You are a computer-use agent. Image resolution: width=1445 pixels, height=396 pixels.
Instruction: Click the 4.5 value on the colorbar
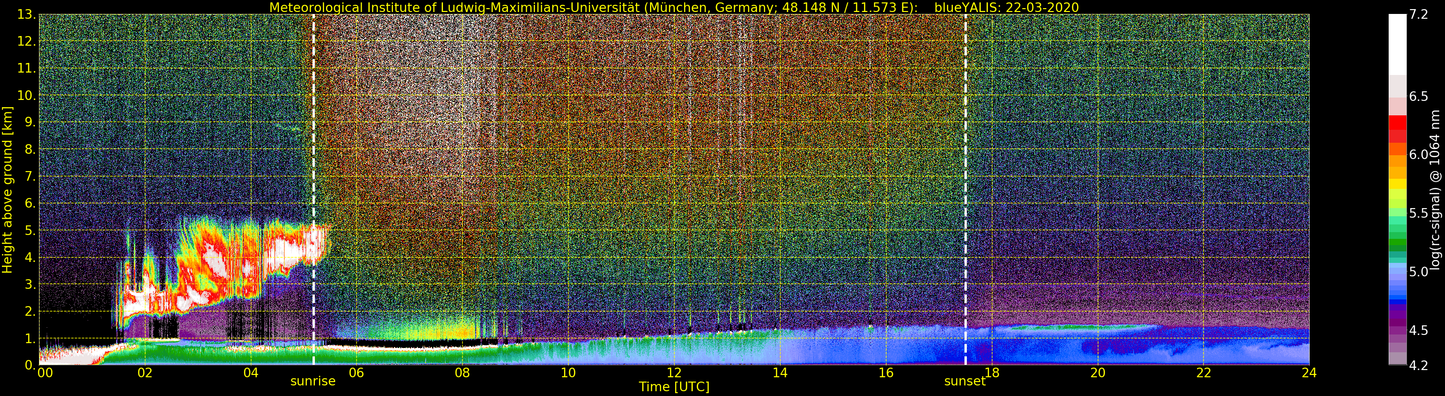1419,331
